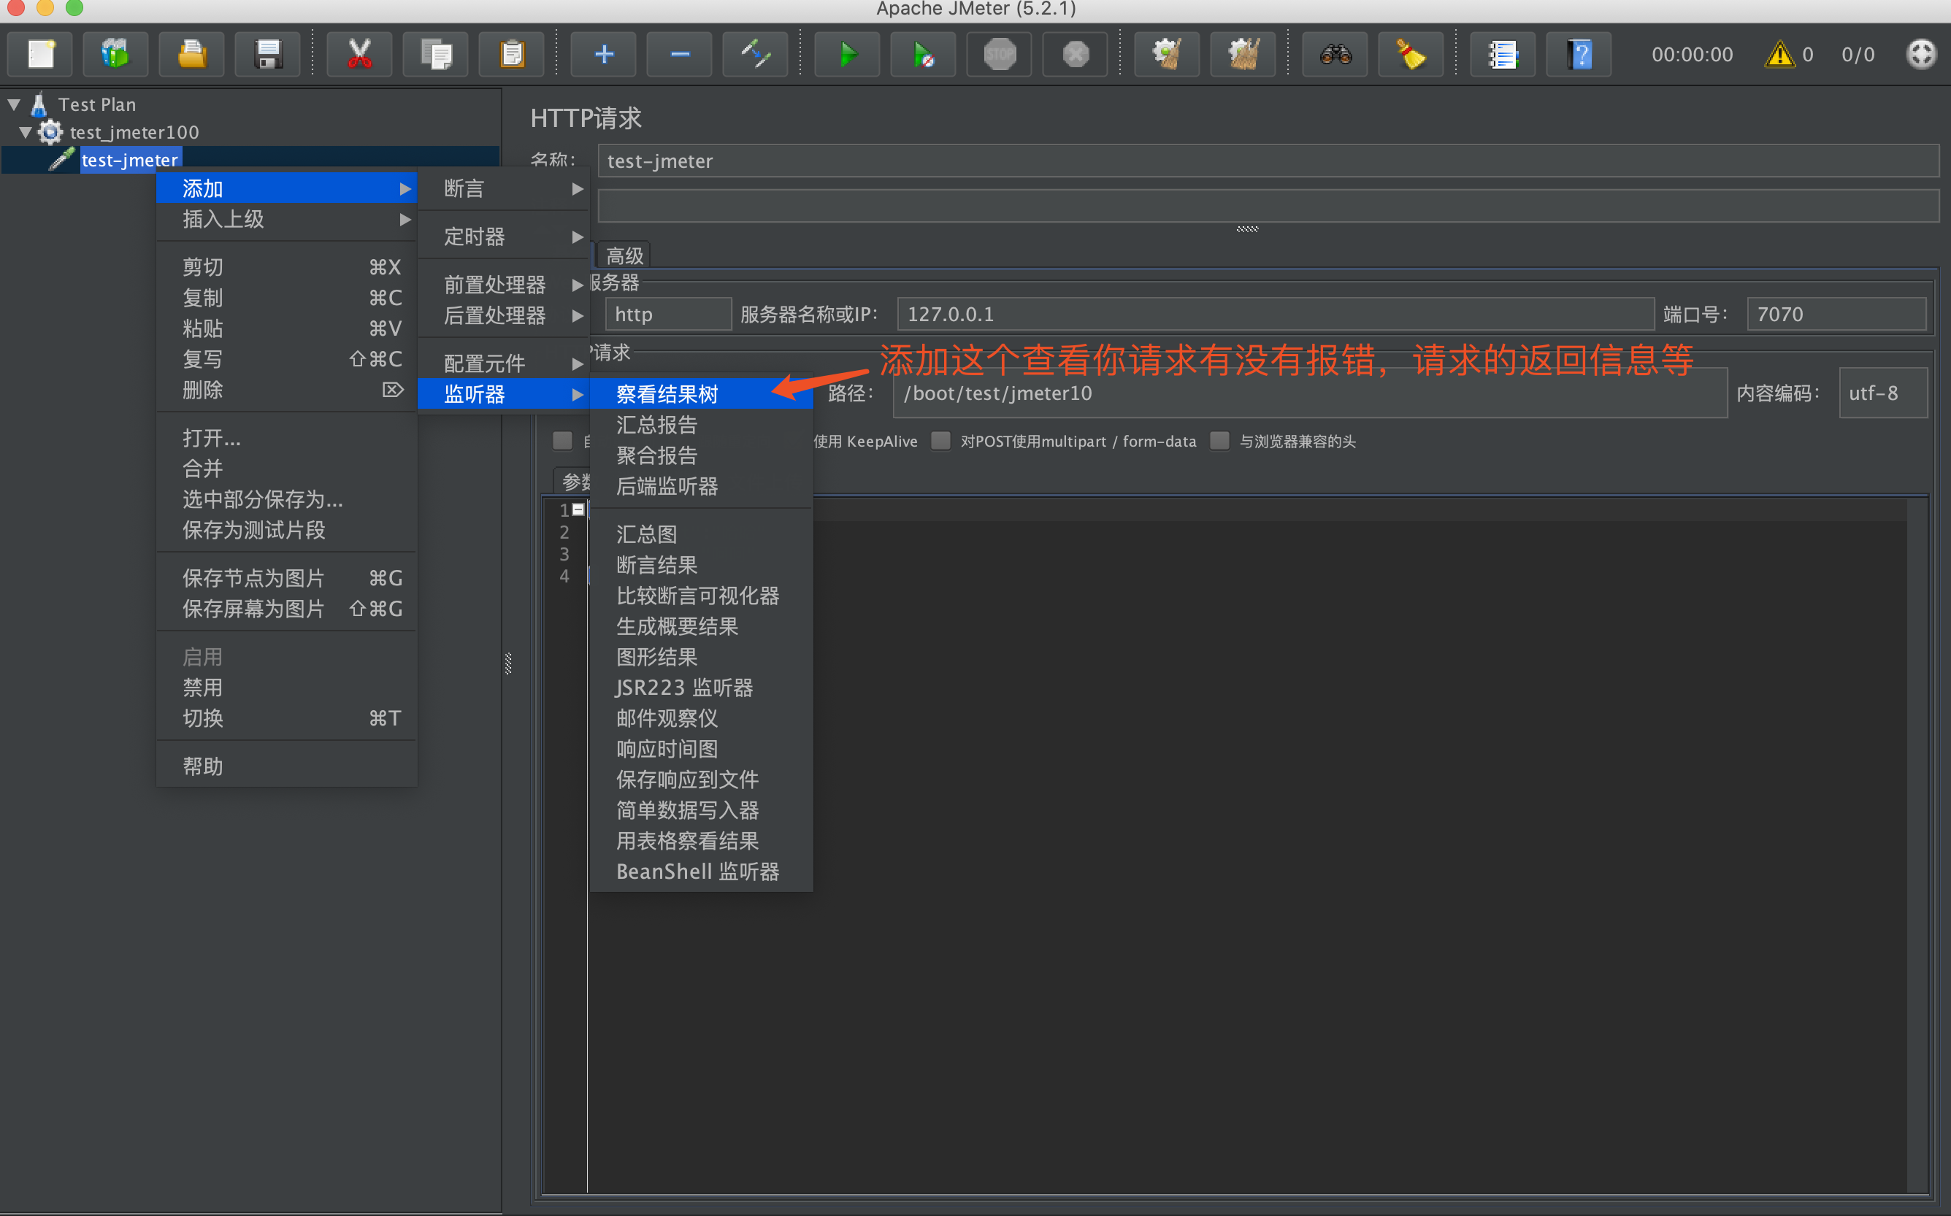Choose 粘贴 from context menu
1951x1216 pixels.
[x=287, y=328]
